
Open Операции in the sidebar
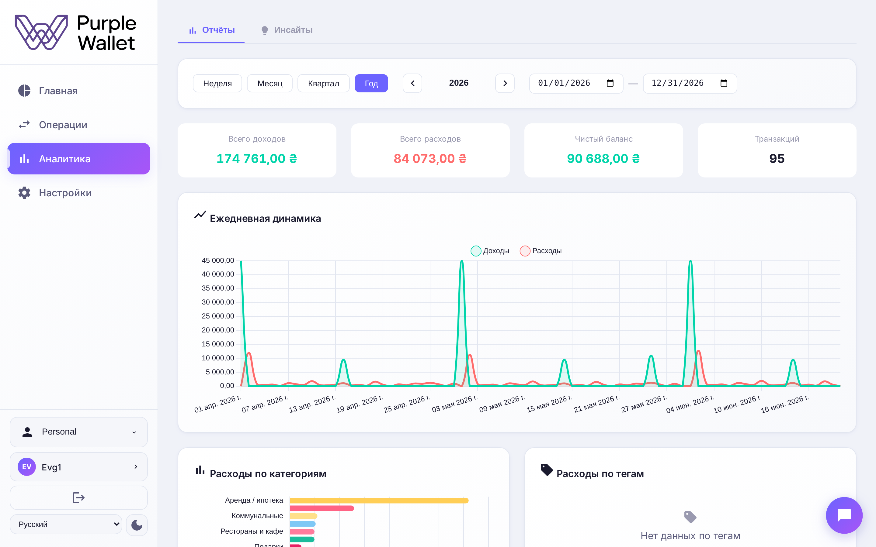pos(78,125)
